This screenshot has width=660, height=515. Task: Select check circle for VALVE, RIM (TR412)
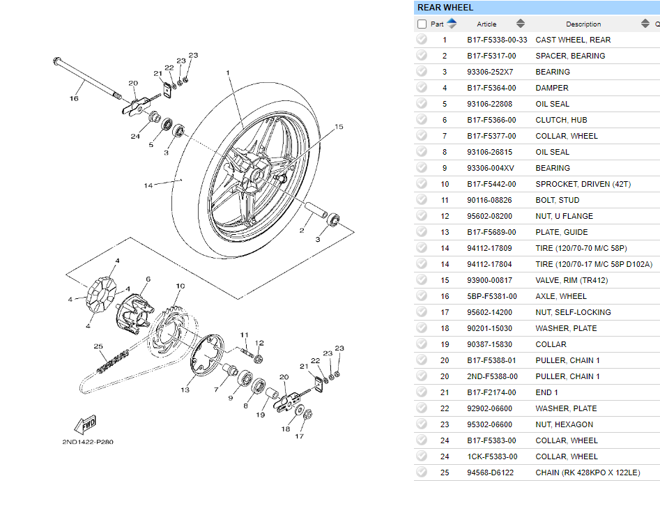coord(422,279)
